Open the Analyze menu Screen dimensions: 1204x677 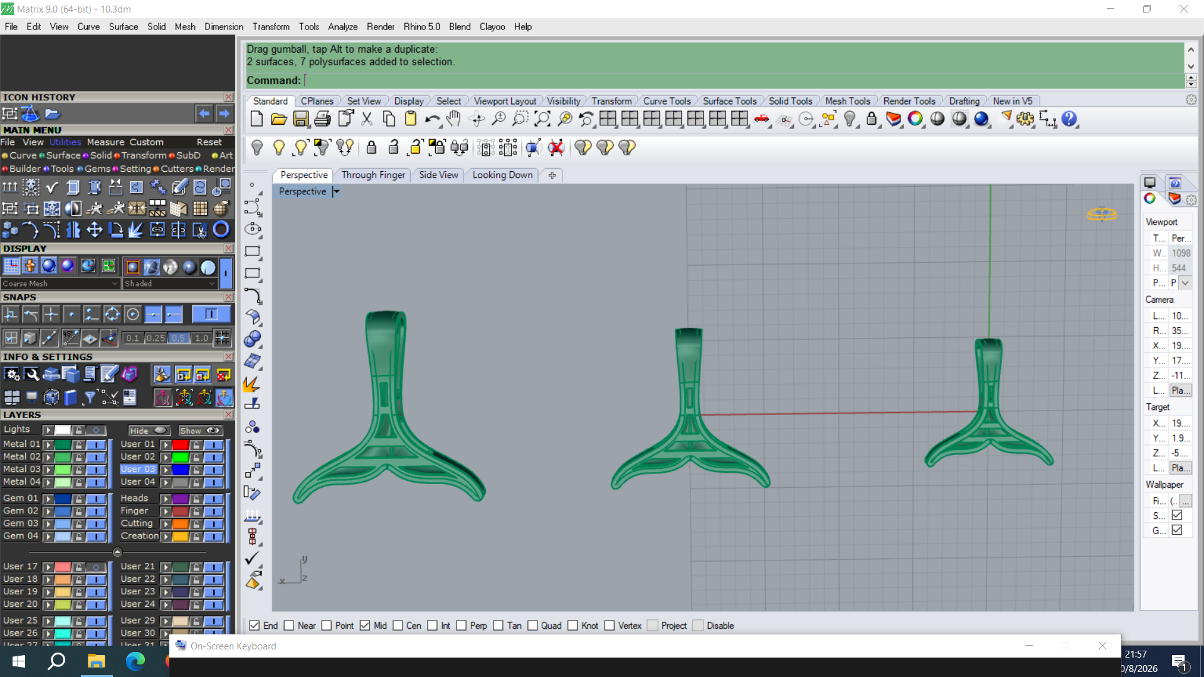pyautogui.click(x=342, y=27)
